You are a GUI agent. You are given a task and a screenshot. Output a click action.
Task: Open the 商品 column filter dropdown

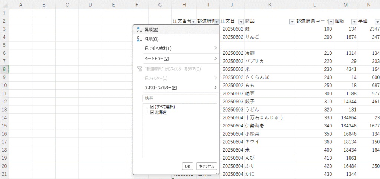[291, 21]
